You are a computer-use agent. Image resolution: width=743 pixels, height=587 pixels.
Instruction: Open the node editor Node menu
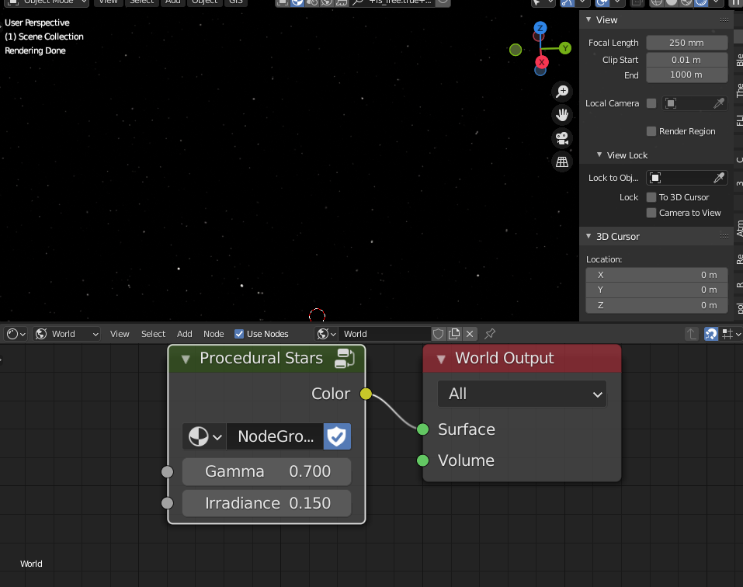(214, 334)
